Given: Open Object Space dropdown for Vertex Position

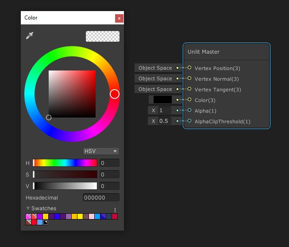Looking at the screenshot, I should point(154,68).
